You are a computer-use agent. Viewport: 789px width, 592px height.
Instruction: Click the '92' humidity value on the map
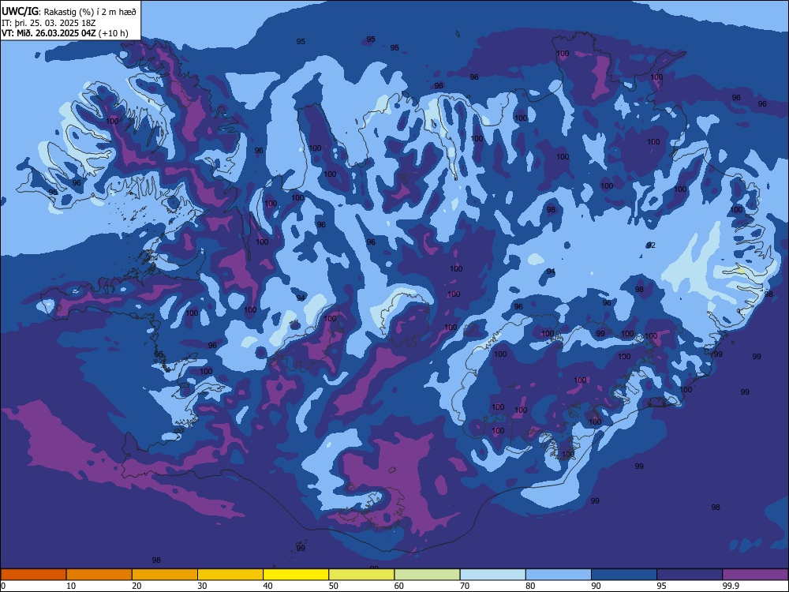651,245
